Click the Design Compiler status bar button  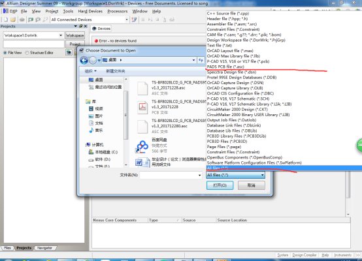coord(304,255)
